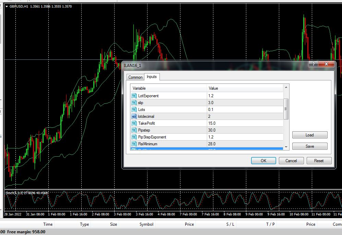Click the PipStepExponent variable icon
The width and height of the screenshot is (342, 235).
(x=134, y=137)
